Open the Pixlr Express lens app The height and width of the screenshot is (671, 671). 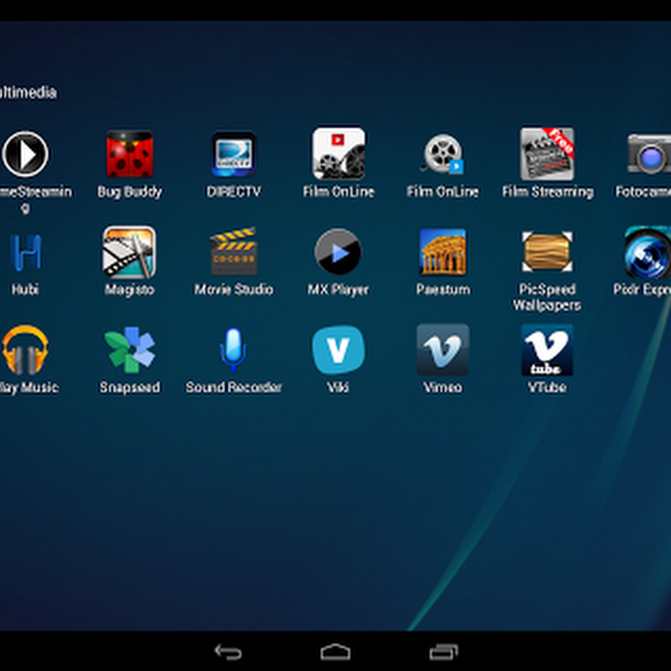(x=647, y=253)
